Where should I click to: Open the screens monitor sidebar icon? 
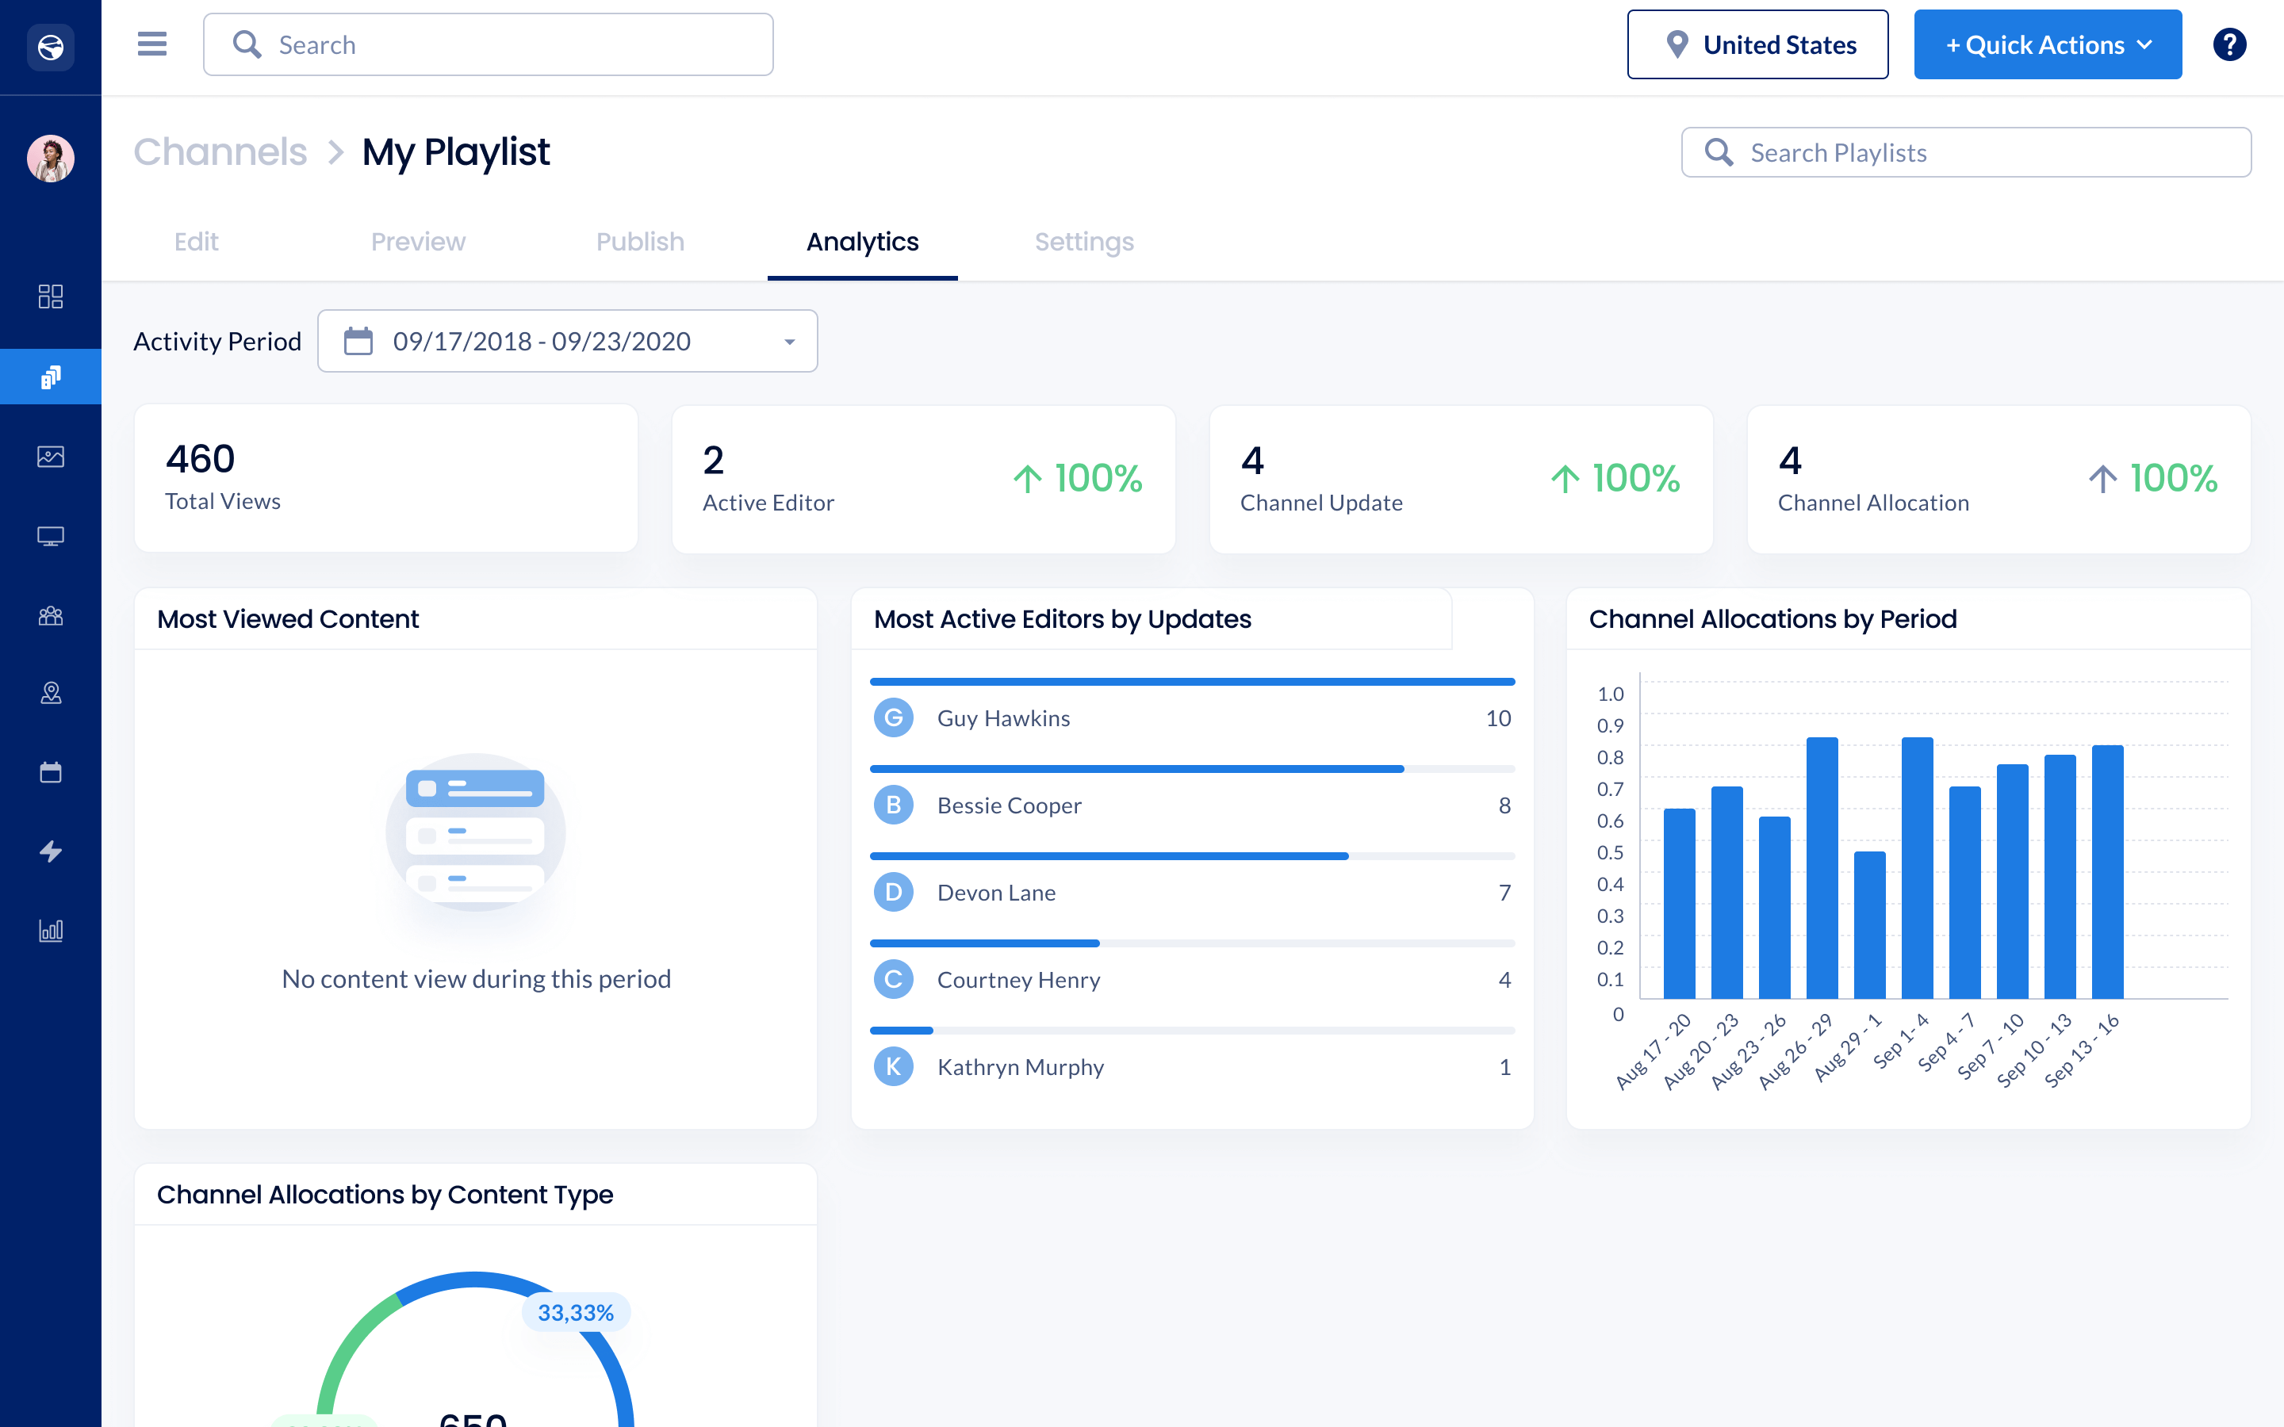point(51,536)
